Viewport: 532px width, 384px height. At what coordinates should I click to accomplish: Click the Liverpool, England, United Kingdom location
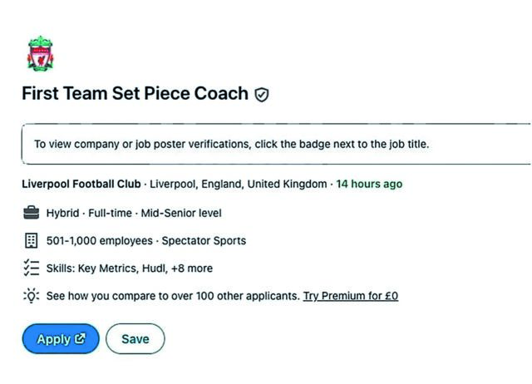[239, 184]
